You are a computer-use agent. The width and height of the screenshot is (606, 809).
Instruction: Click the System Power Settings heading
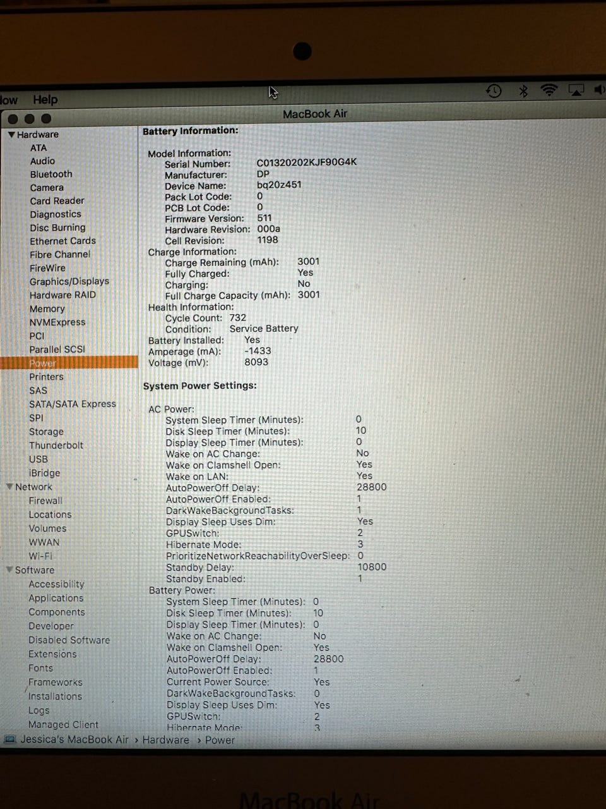click(200, 386)
